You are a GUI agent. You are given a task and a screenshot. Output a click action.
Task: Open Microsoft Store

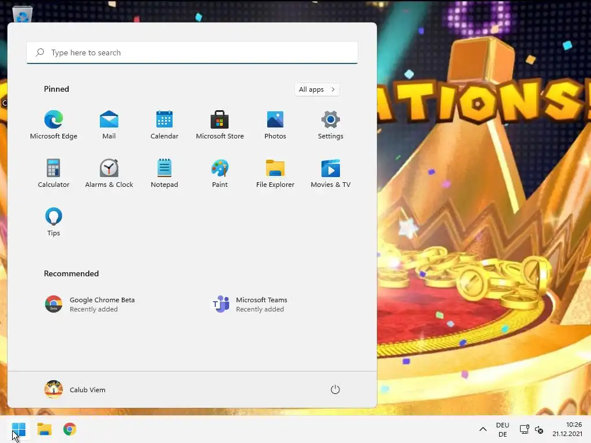click(220, 125)
